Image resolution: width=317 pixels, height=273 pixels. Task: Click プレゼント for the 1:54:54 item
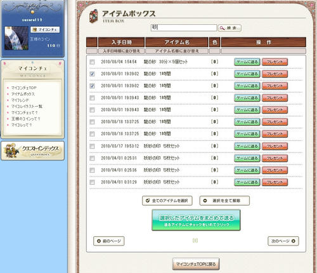point(275,62)
